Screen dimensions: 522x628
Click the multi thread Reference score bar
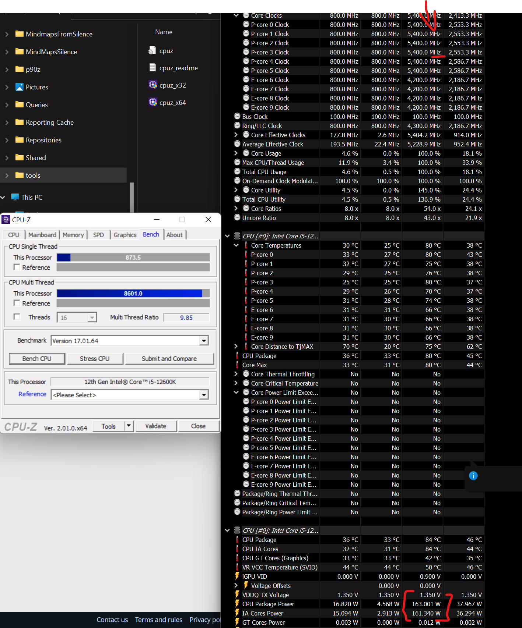pyautogui.click(x=133, y=303)
